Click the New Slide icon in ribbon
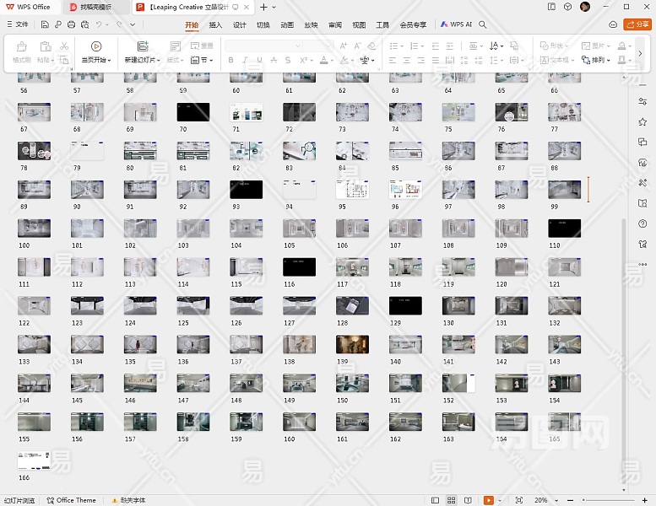Screen dimensions: 656x506 pyautogui.click(x=142, y=46)
